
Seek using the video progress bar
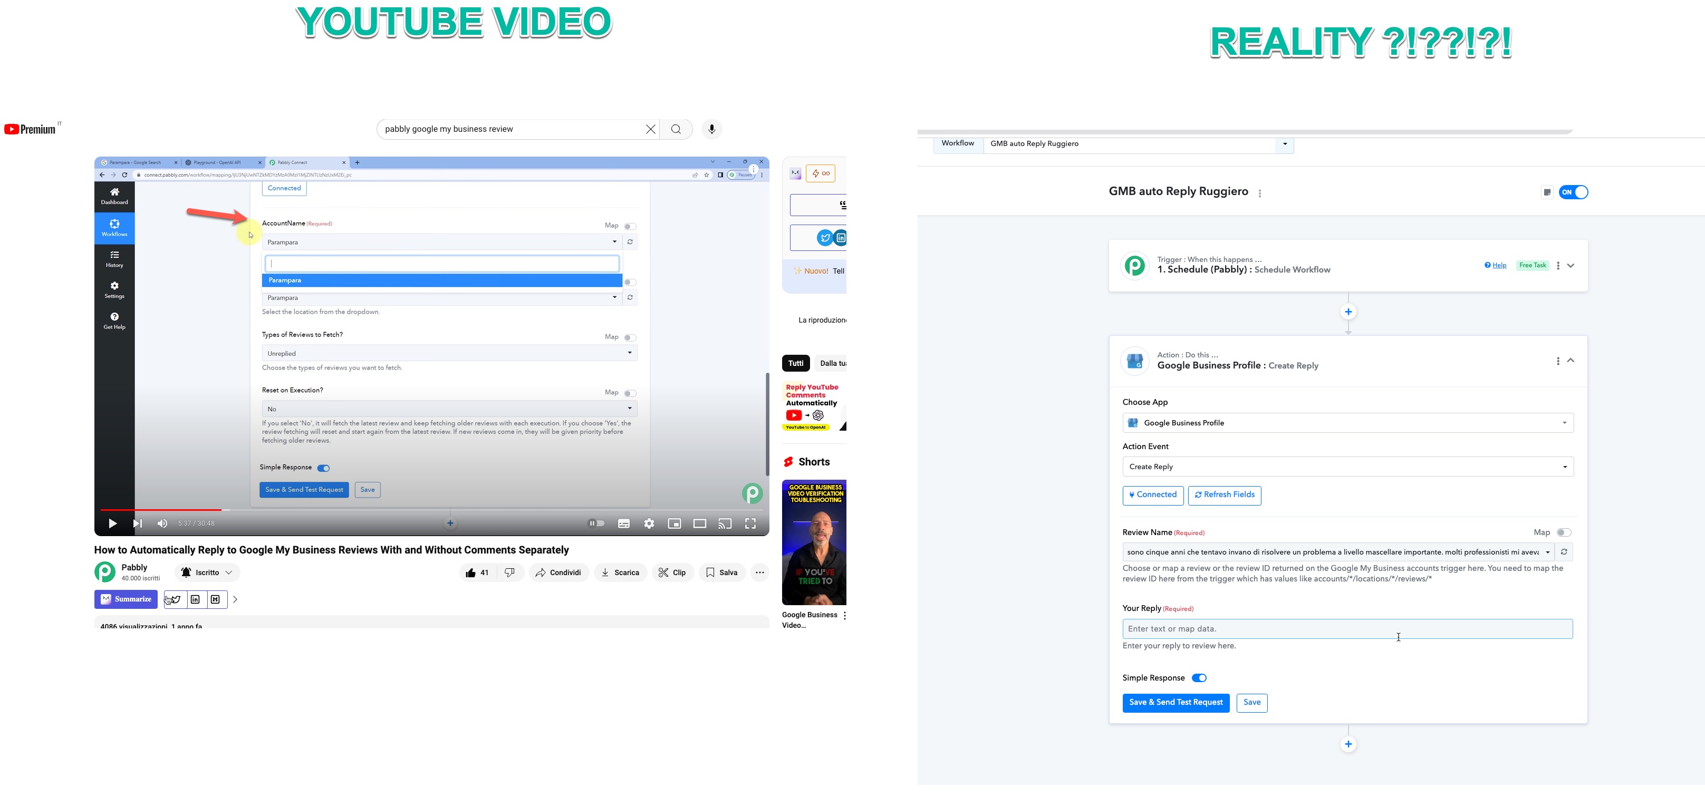tap(431, 510)
